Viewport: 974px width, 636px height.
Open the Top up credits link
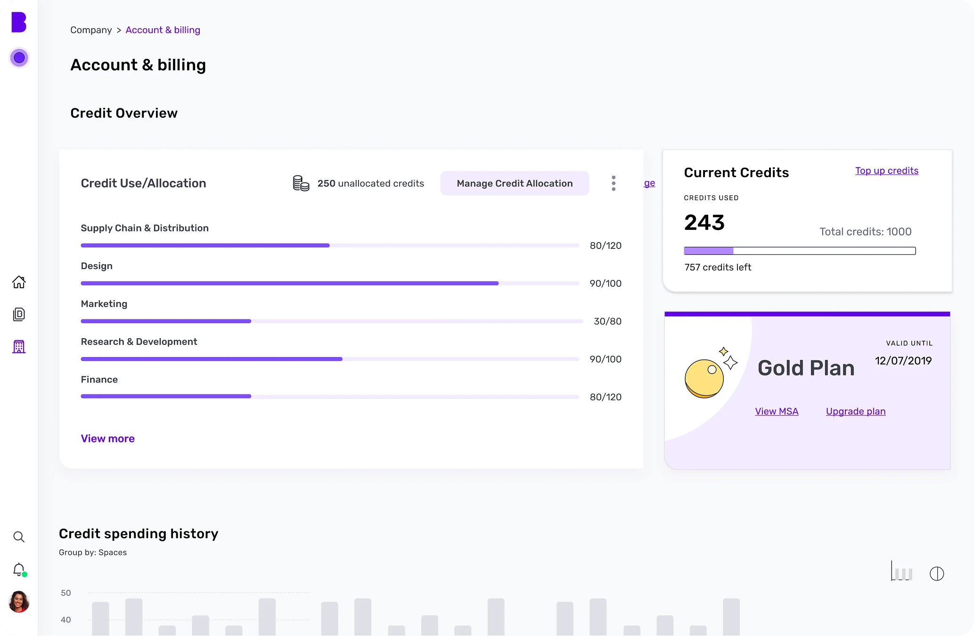(x=887, y=171)
